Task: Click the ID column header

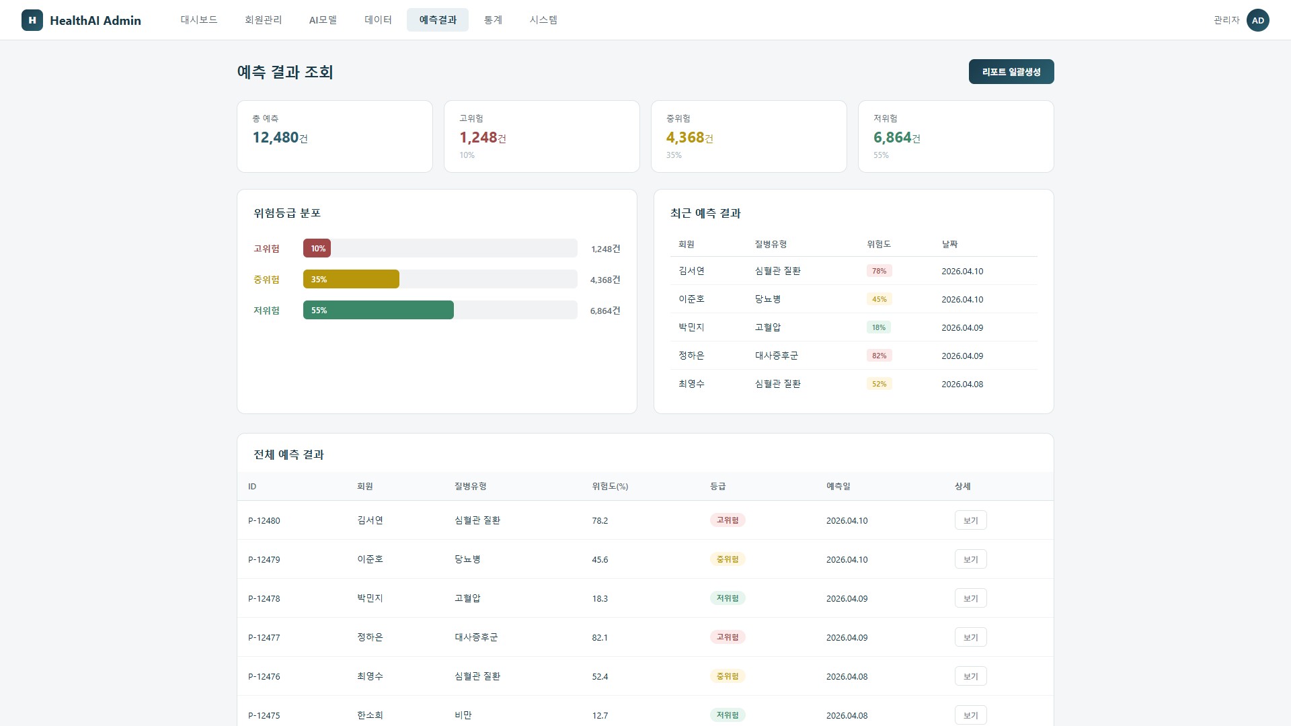Action: (x=252, y=487)
